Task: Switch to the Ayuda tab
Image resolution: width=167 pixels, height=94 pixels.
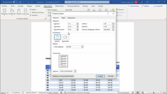Action: coord(100,6)
